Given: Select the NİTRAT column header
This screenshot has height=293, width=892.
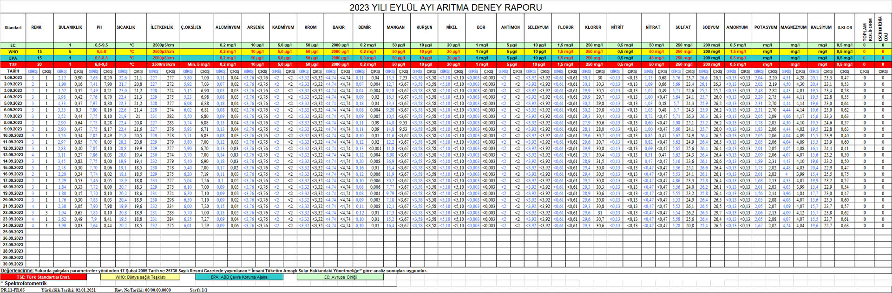Looking at the screenshot, I should pos(653,27).
